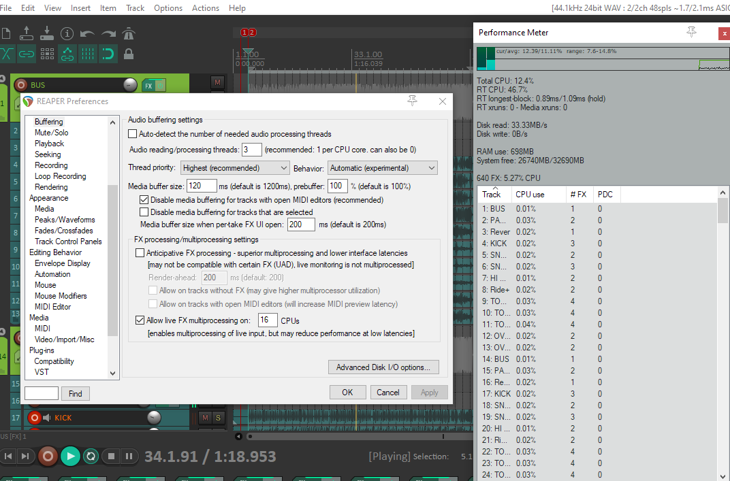Image resolution: width=730 pixels, height=481 pixels.
Task: Open the Options menu
Action: point(168,8)
